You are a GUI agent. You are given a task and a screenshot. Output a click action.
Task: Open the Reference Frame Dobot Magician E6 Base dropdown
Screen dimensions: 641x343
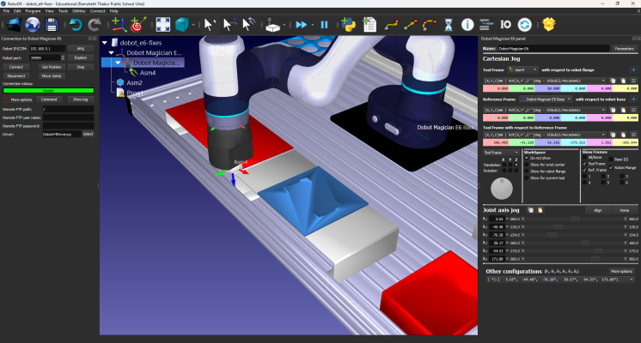tap(546, 99)
